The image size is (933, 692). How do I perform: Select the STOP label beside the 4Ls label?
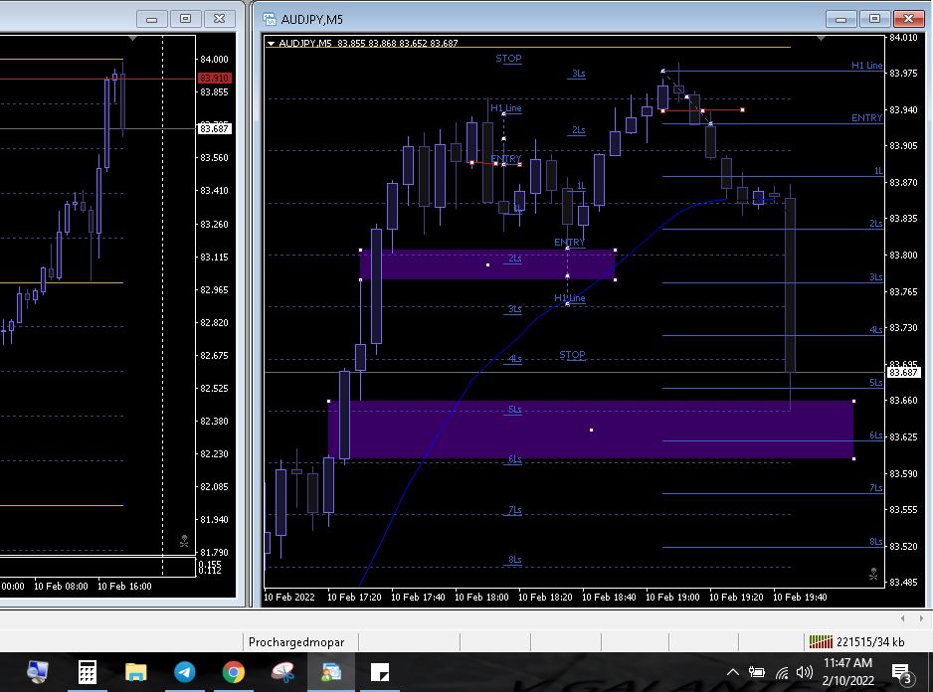[572, 355]
